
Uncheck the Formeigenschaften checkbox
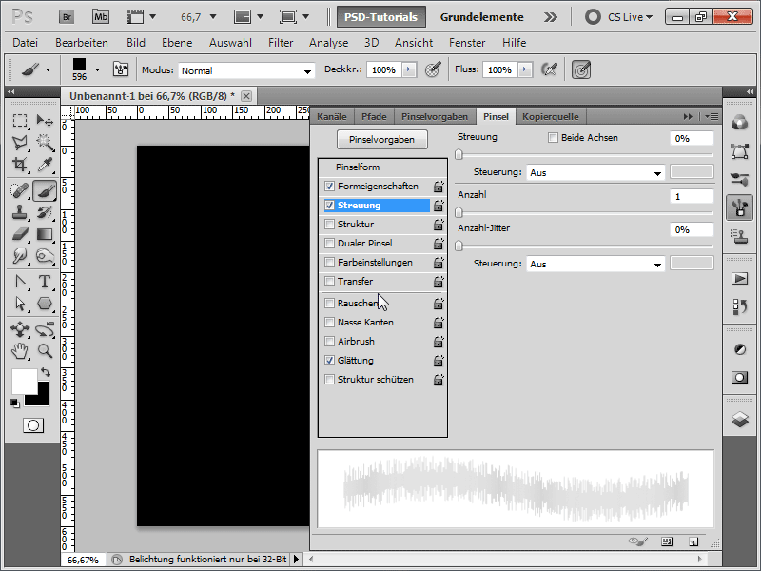tap(329, 186)
